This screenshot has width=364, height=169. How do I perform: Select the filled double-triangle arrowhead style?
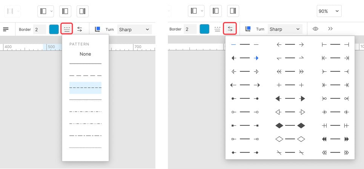click(x=335, y=139)
